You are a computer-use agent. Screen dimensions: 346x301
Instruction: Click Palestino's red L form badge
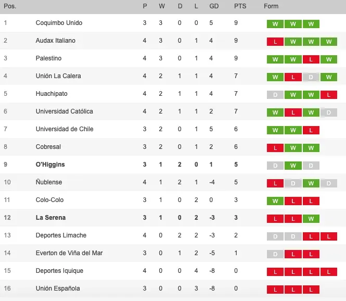click(311, 59)
